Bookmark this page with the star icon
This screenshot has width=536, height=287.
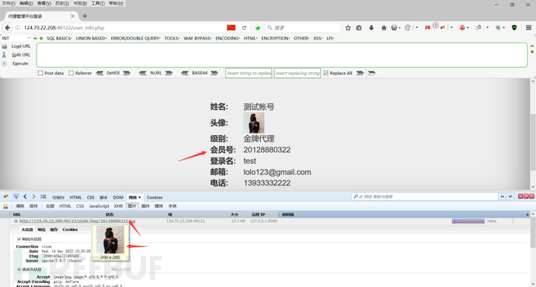(348, 28)
